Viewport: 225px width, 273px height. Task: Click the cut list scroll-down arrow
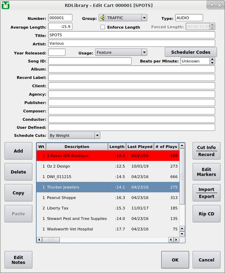click(x=182, y=234)
